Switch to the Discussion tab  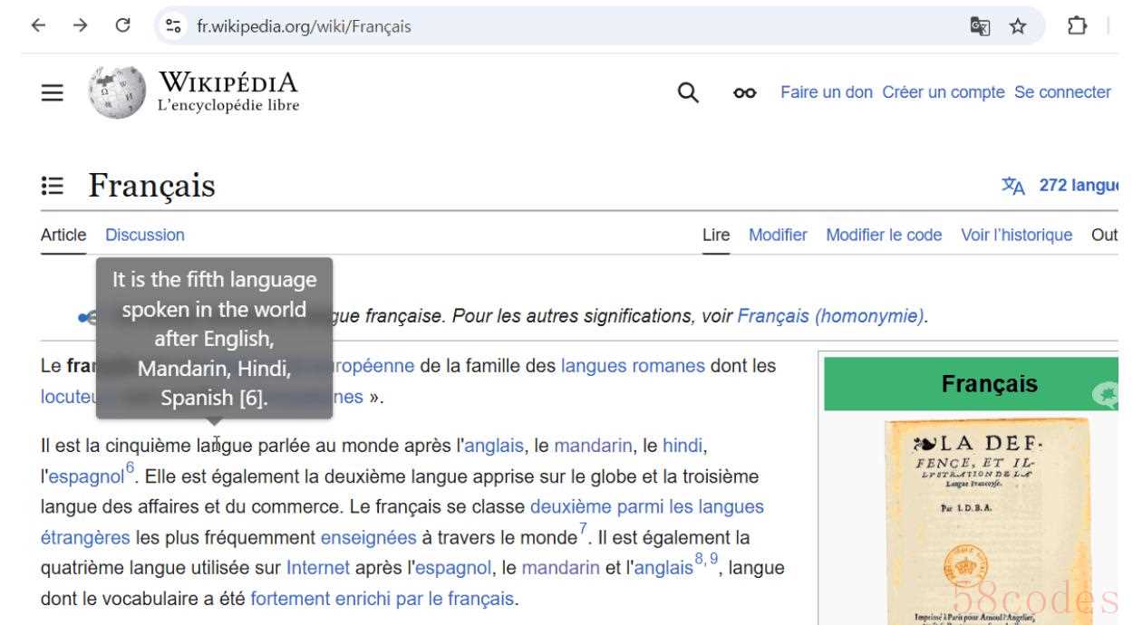coord(145,235)
